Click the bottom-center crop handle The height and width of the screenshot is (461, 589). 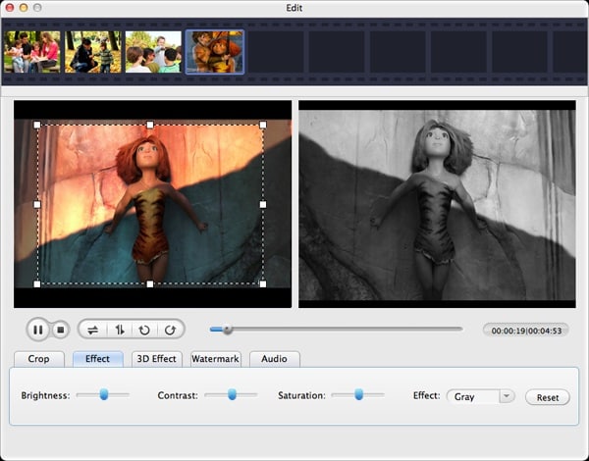point(150,284)
